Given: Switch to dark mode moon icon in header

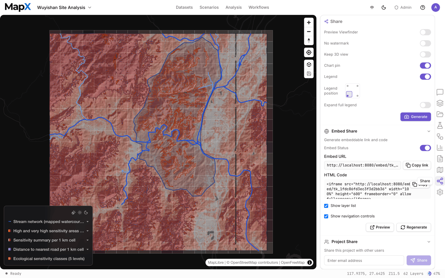Looking at the screenshot, I should [384, 7].
